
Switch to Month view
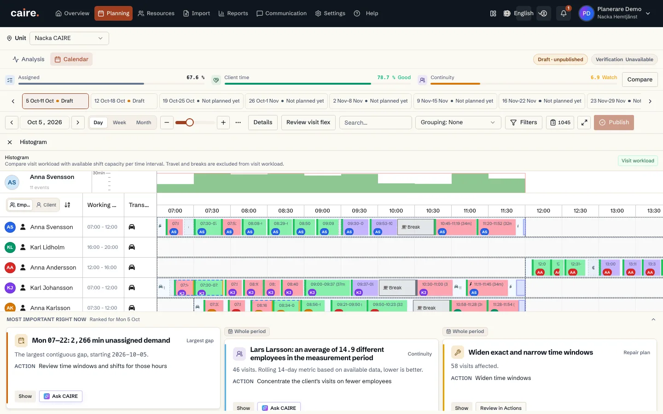144,122
